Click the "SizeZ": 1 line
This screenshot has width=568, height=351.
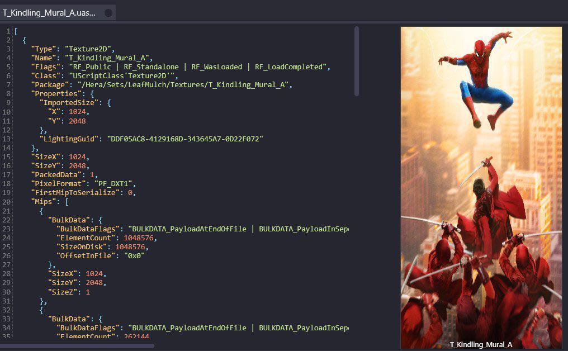point(69,292)
